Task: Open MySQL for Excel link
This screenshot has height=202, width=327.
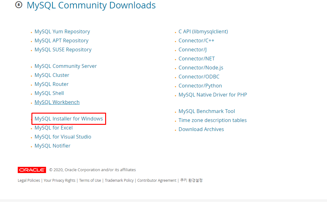Action: click(54, 128)
